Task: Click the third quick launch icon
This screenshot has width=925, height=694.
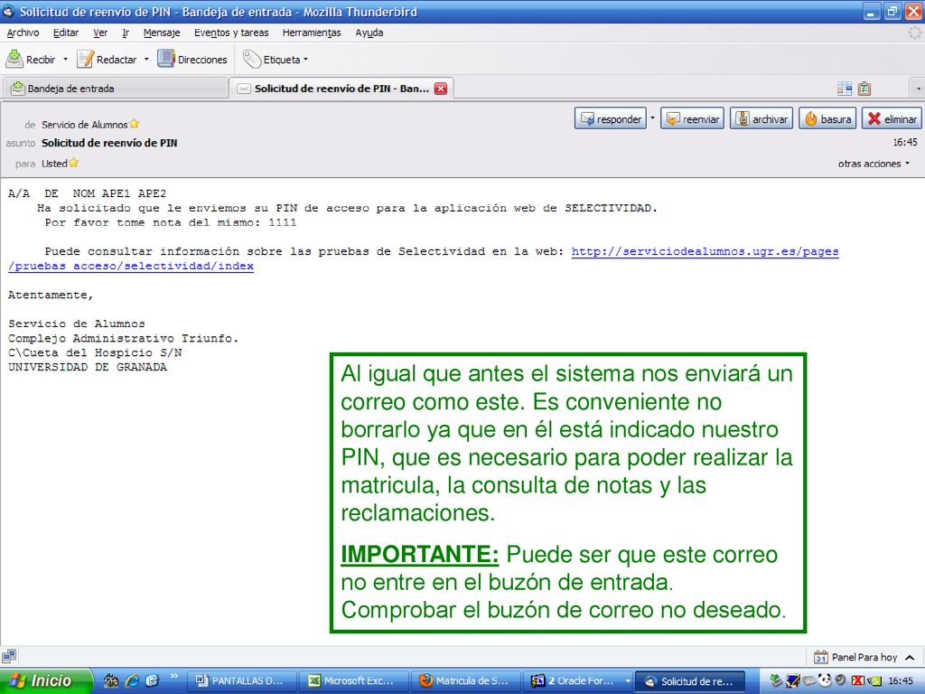Action: pos(152,680)
